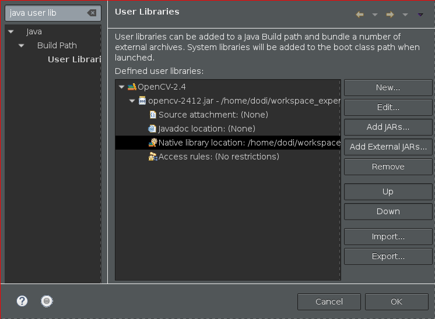Click the Source attachment icon
Image resolution: width=435 pixels, height=319 pixels.
pos(153,115)
